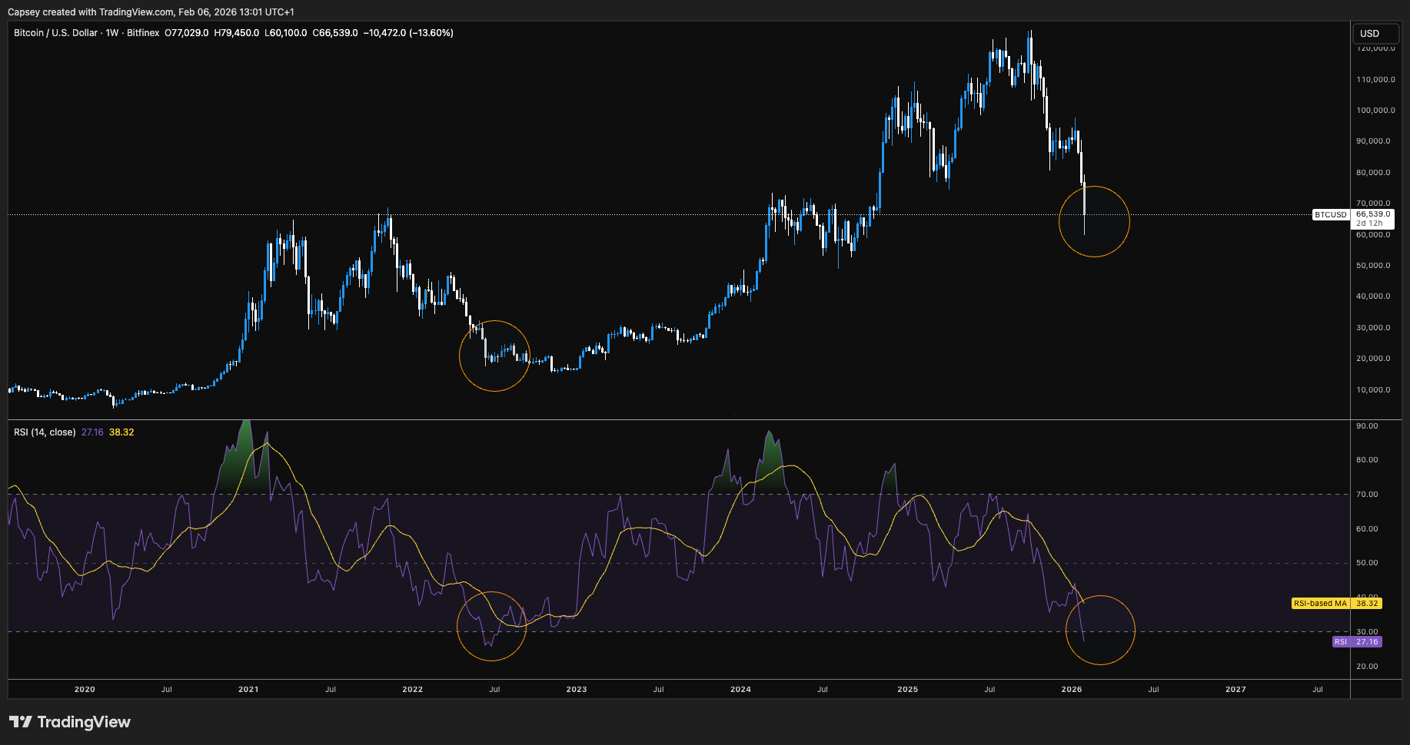Click the BTCUSD price tag label
Screen dimensions: 1410x745
(1330, 215)
